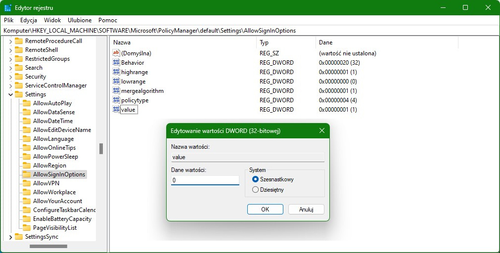Select the (Domyślna) string value icon
500x253 pixels.
click(x=116, y=53)
